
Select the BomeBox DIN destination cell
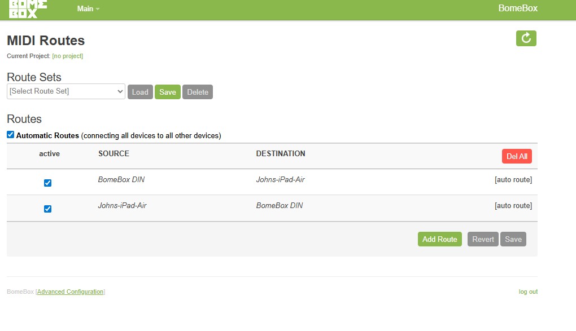tap(280, 205)
